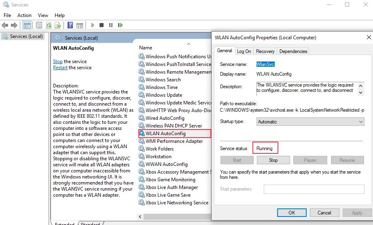Screen dimensions: 373x225
Task: Click the Cancel button
Action: click(324, 212)
